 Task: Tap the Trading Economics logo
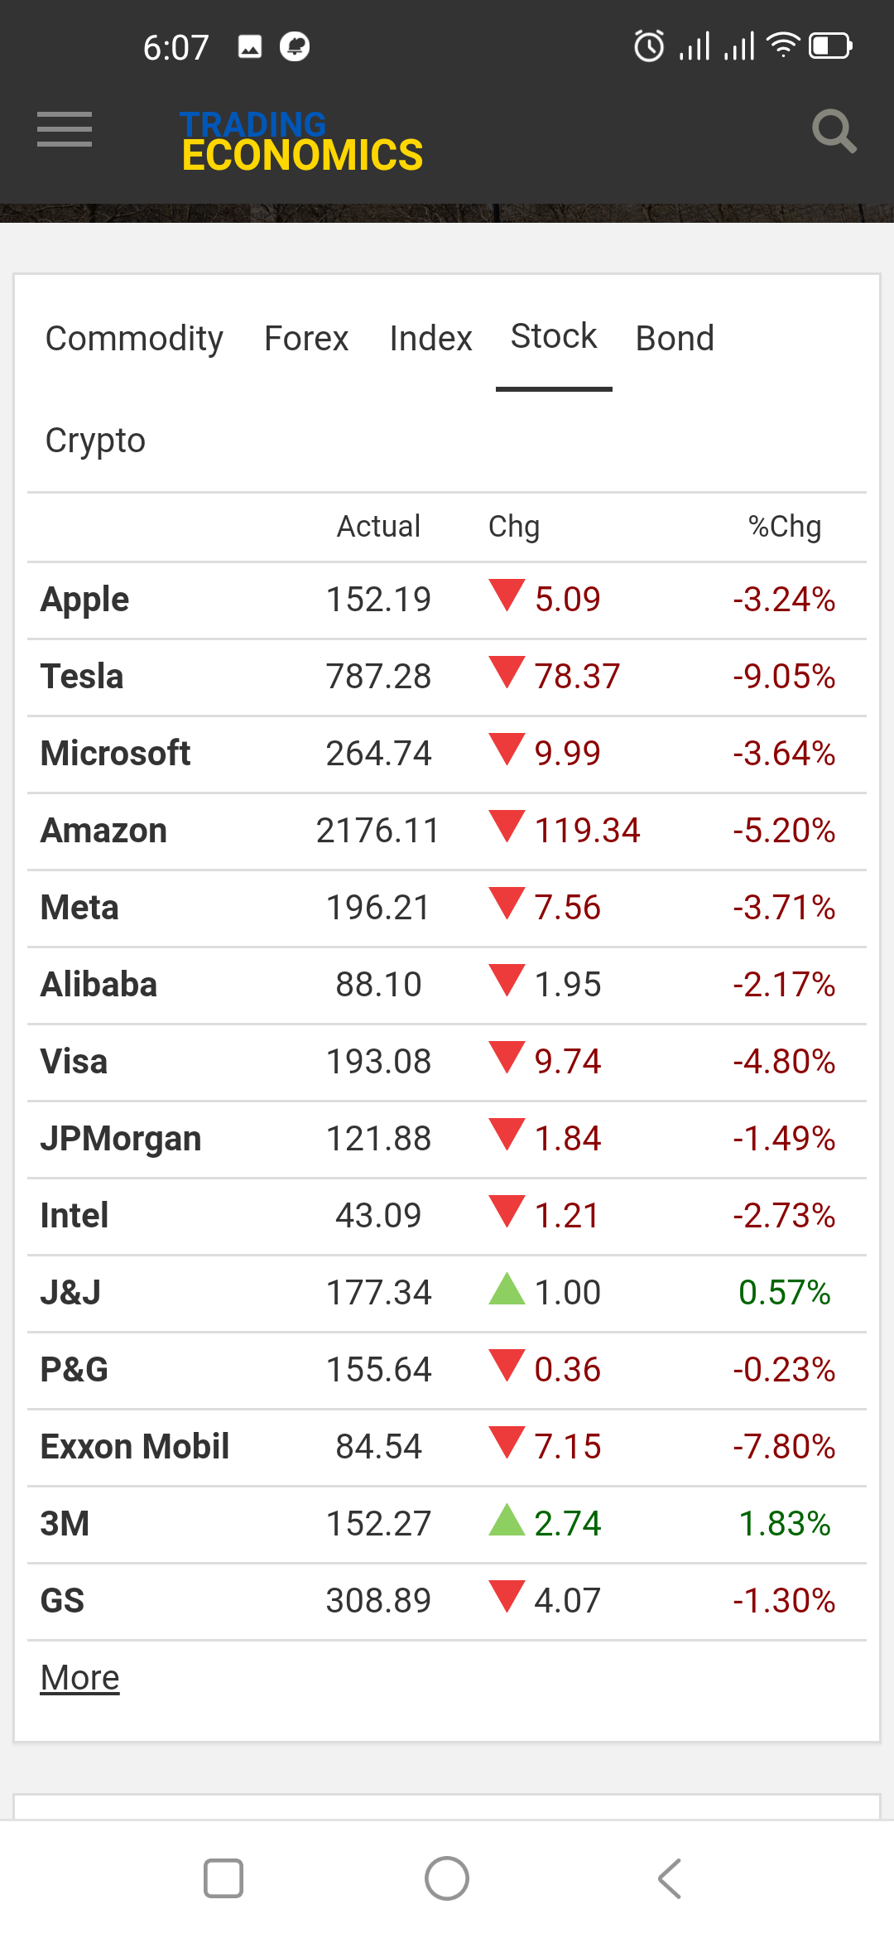click(x=302, y=142)
